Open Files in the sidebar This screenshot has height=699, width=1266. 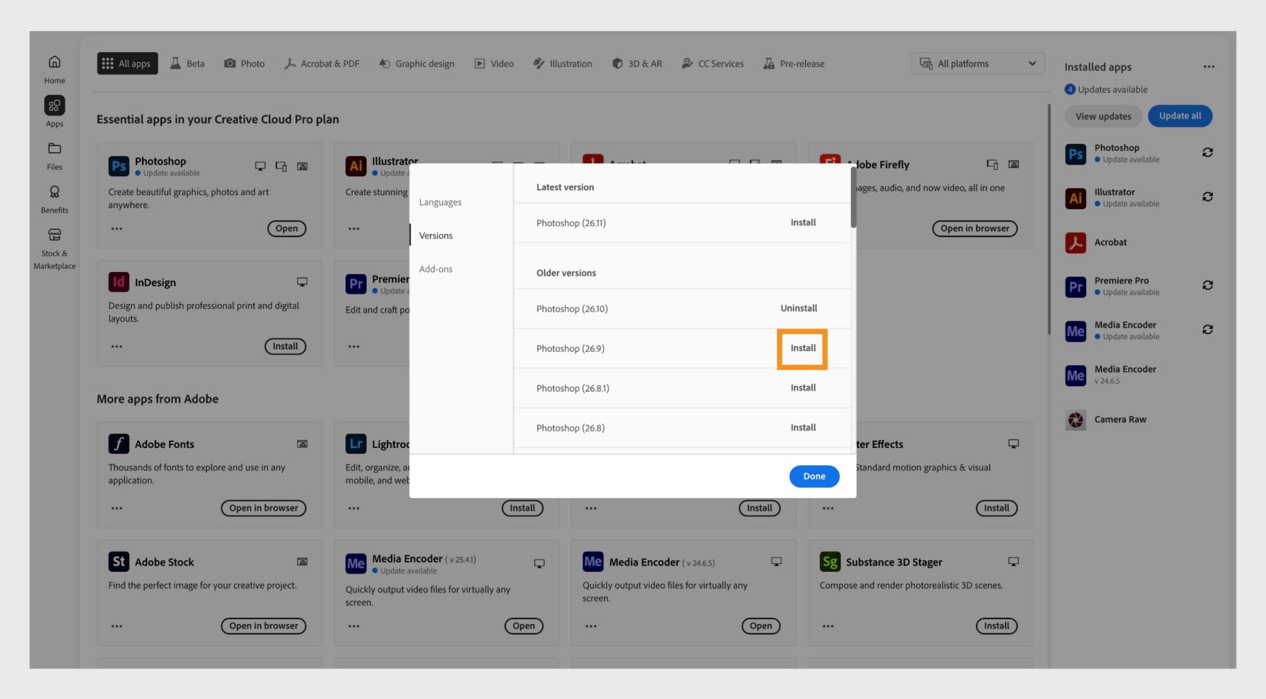click(55, 155)
